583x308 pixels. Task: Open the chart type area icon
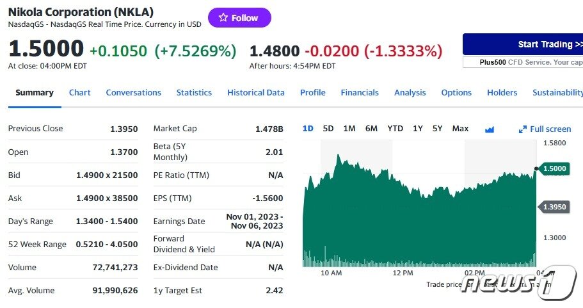coord(490,129)
